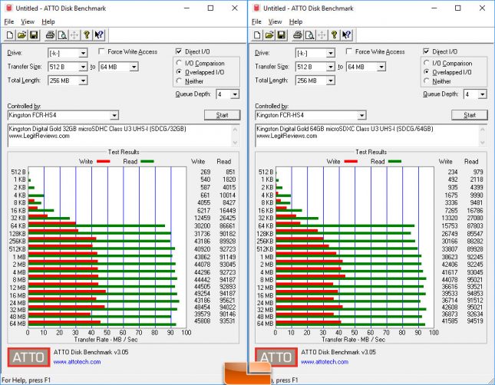
Task: Maximize the left ATTO window
Action: [x=210, y=8]
